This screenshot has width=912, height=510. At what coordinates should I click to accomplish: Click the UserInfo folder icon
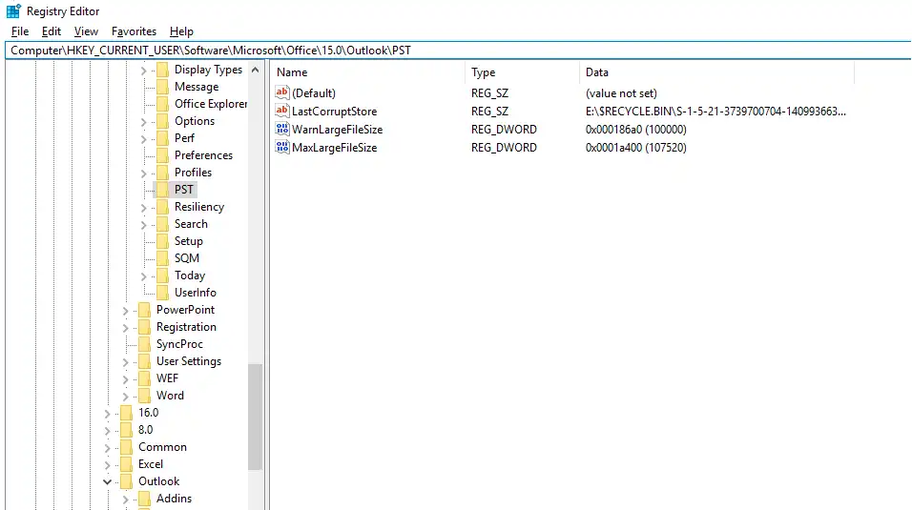click(x=163, y=293)
